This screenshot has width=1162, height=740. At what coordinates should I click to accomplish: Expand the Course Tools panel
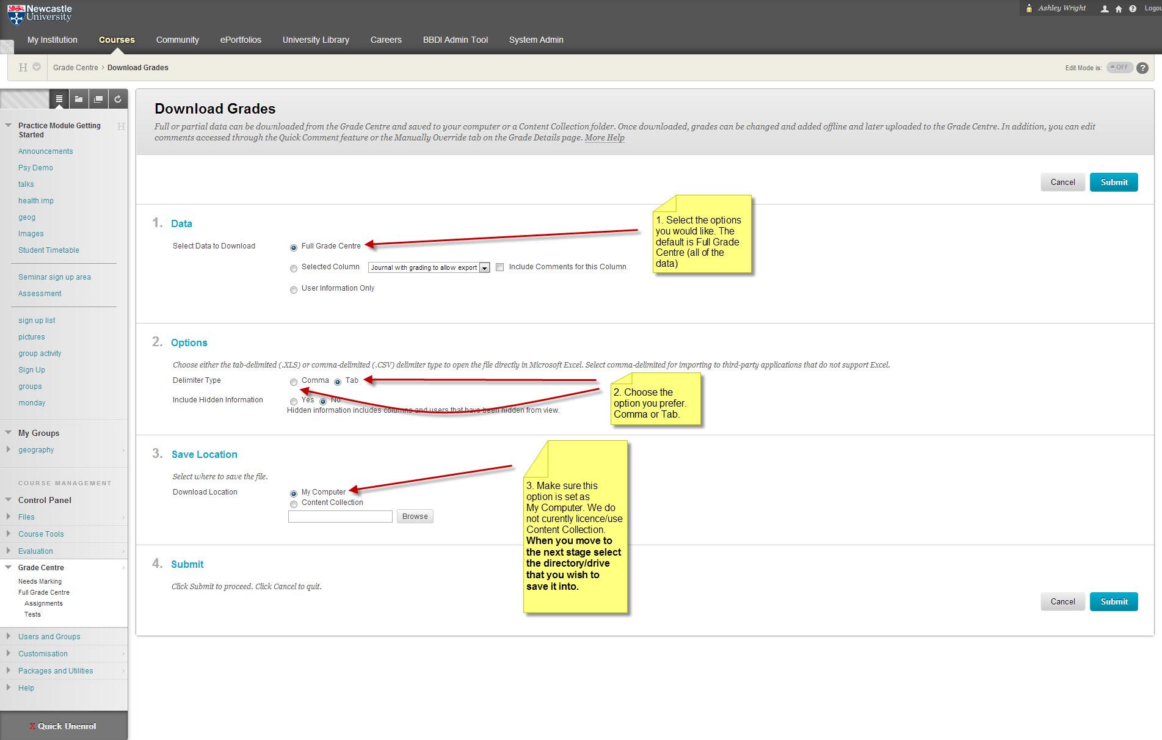pyautogui.click(x=41, y=534)
